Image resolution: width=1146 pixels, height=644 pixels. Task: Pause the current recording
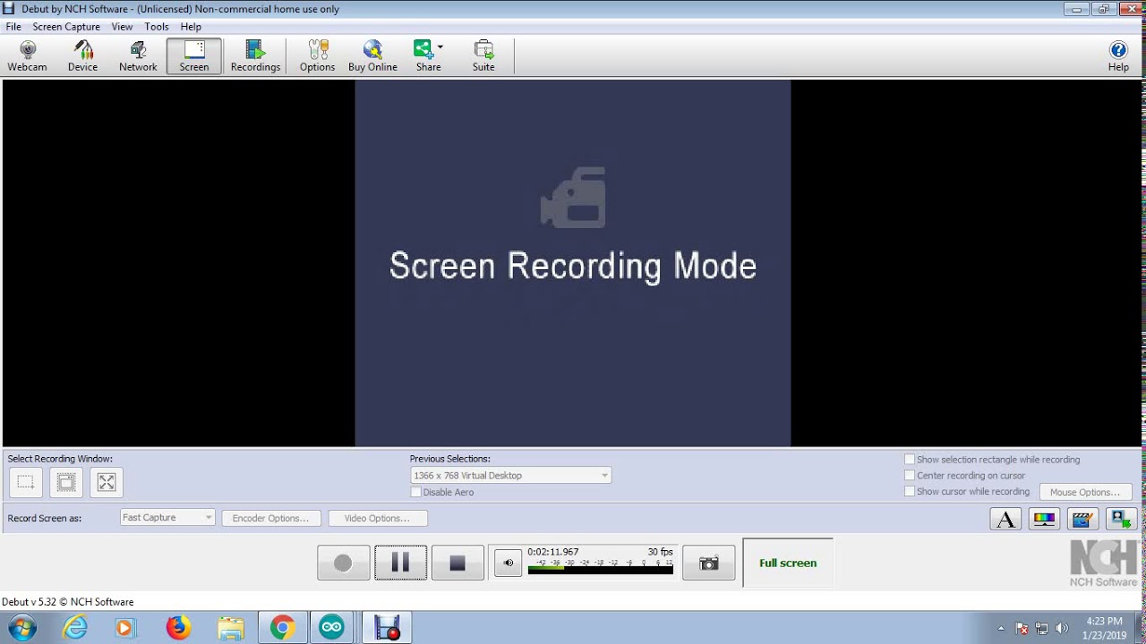[x=400, y=563]
